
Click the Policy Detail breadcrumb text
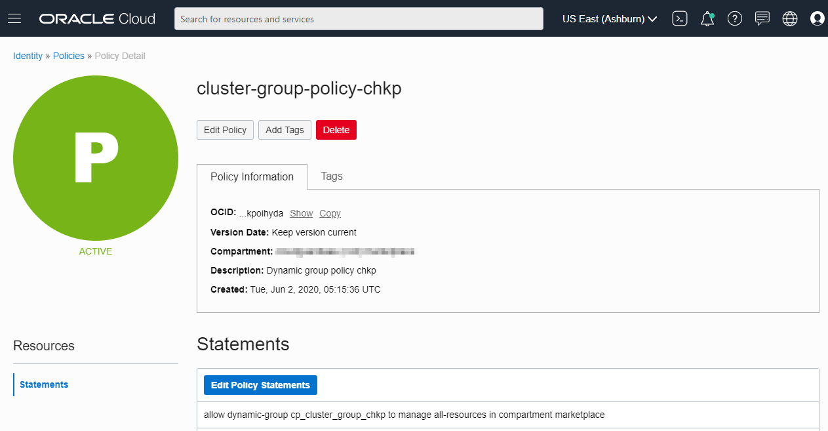point(120,56)
